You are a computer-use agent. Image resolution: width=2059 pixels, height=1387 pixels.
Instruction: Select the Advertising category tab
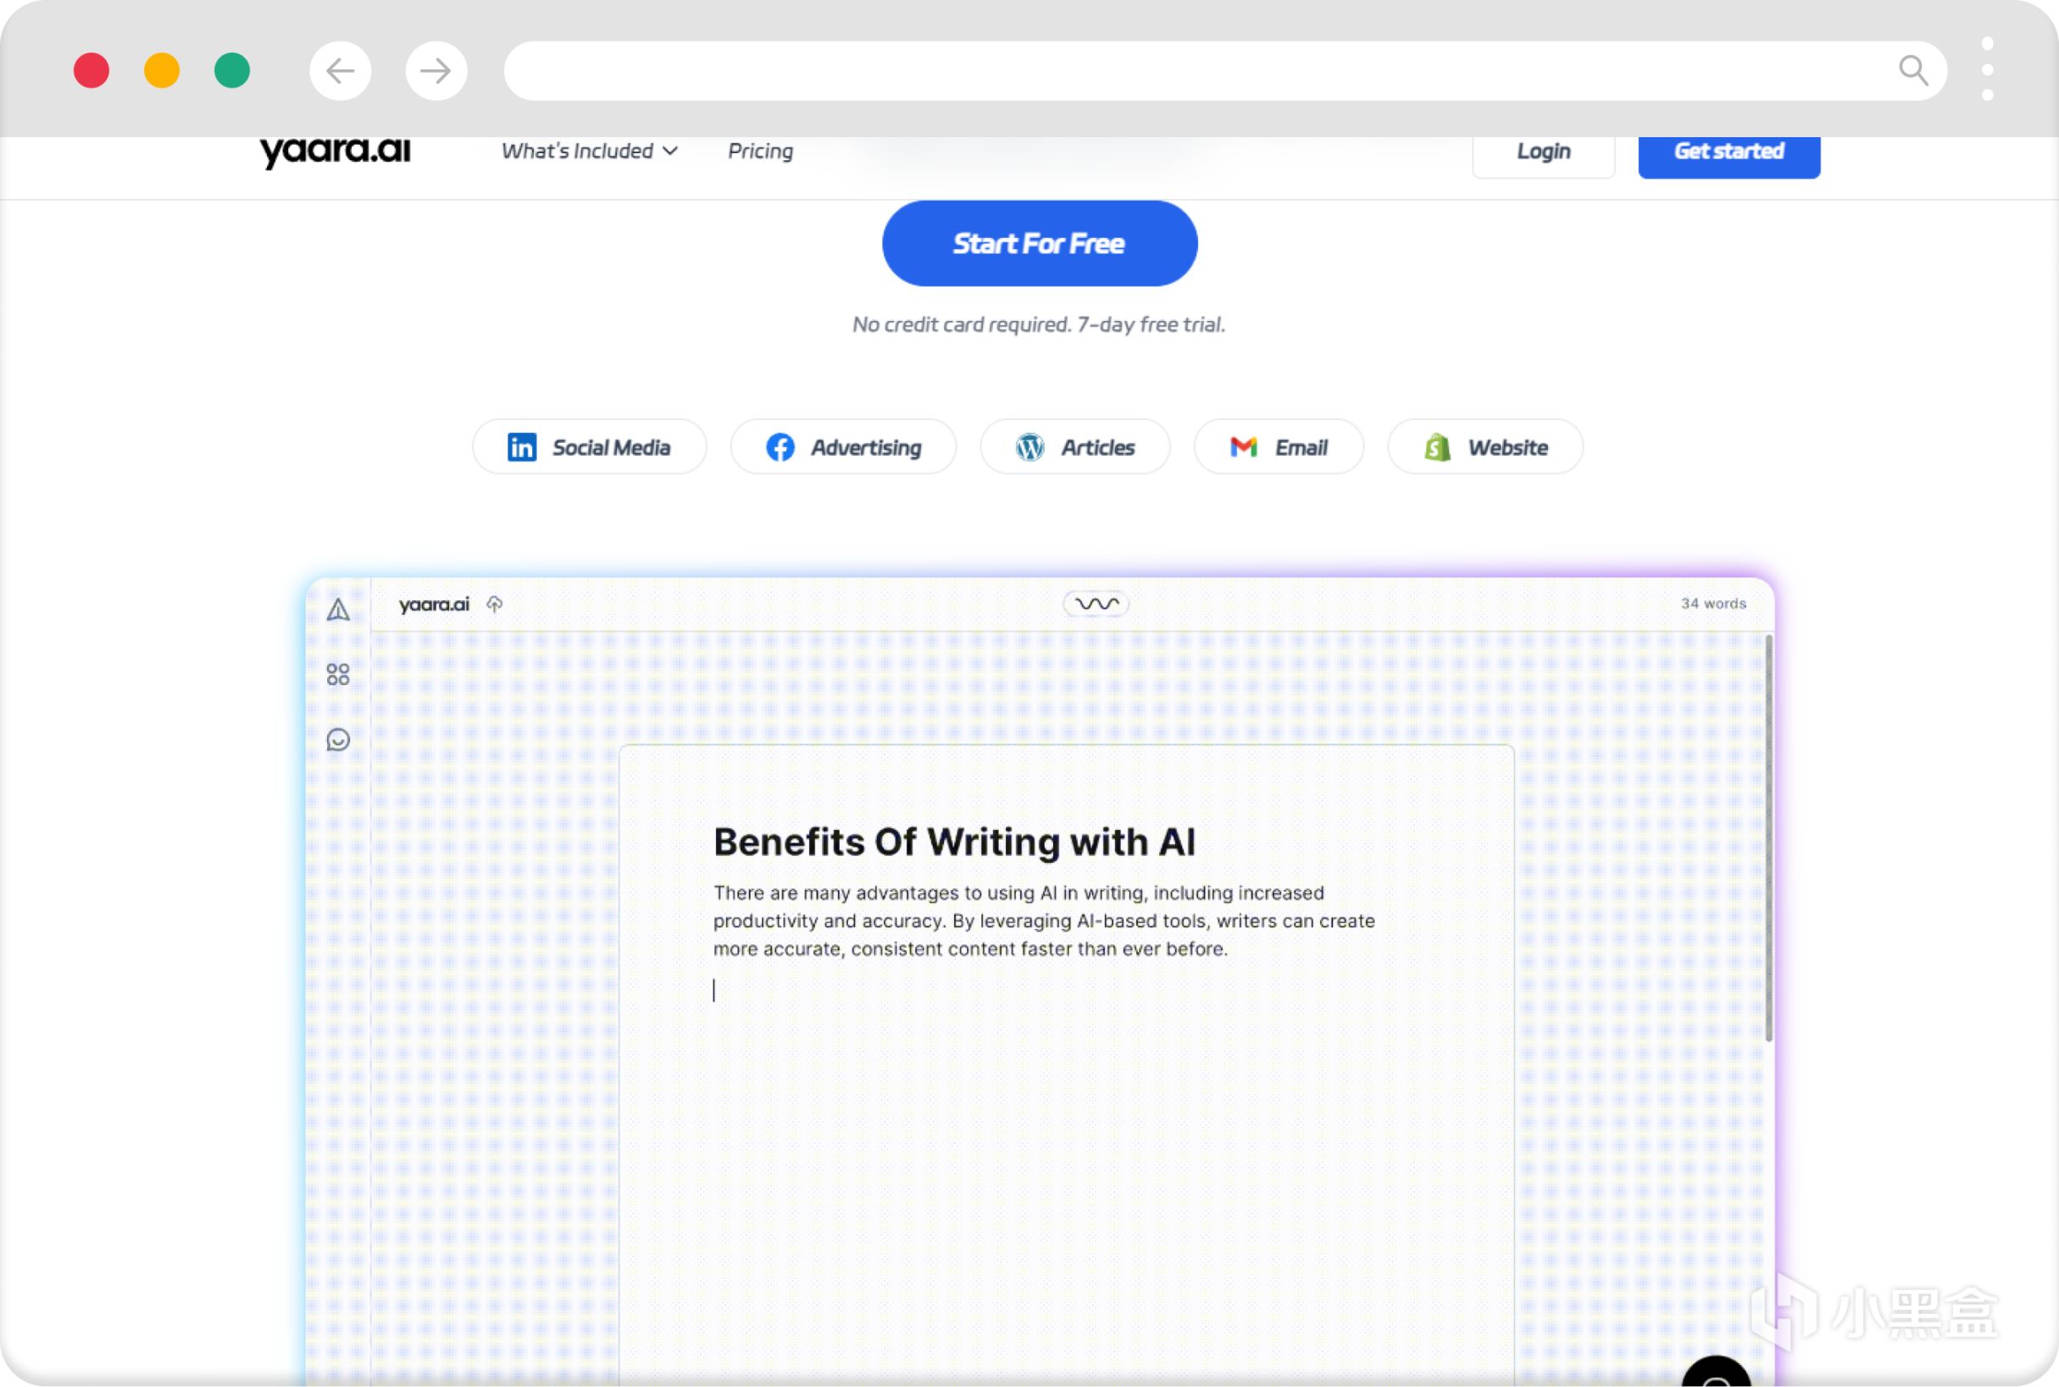click(x=843, y=448)
